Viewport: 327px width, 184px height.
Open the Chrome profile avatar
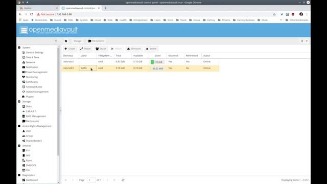[x=301, y=14]
